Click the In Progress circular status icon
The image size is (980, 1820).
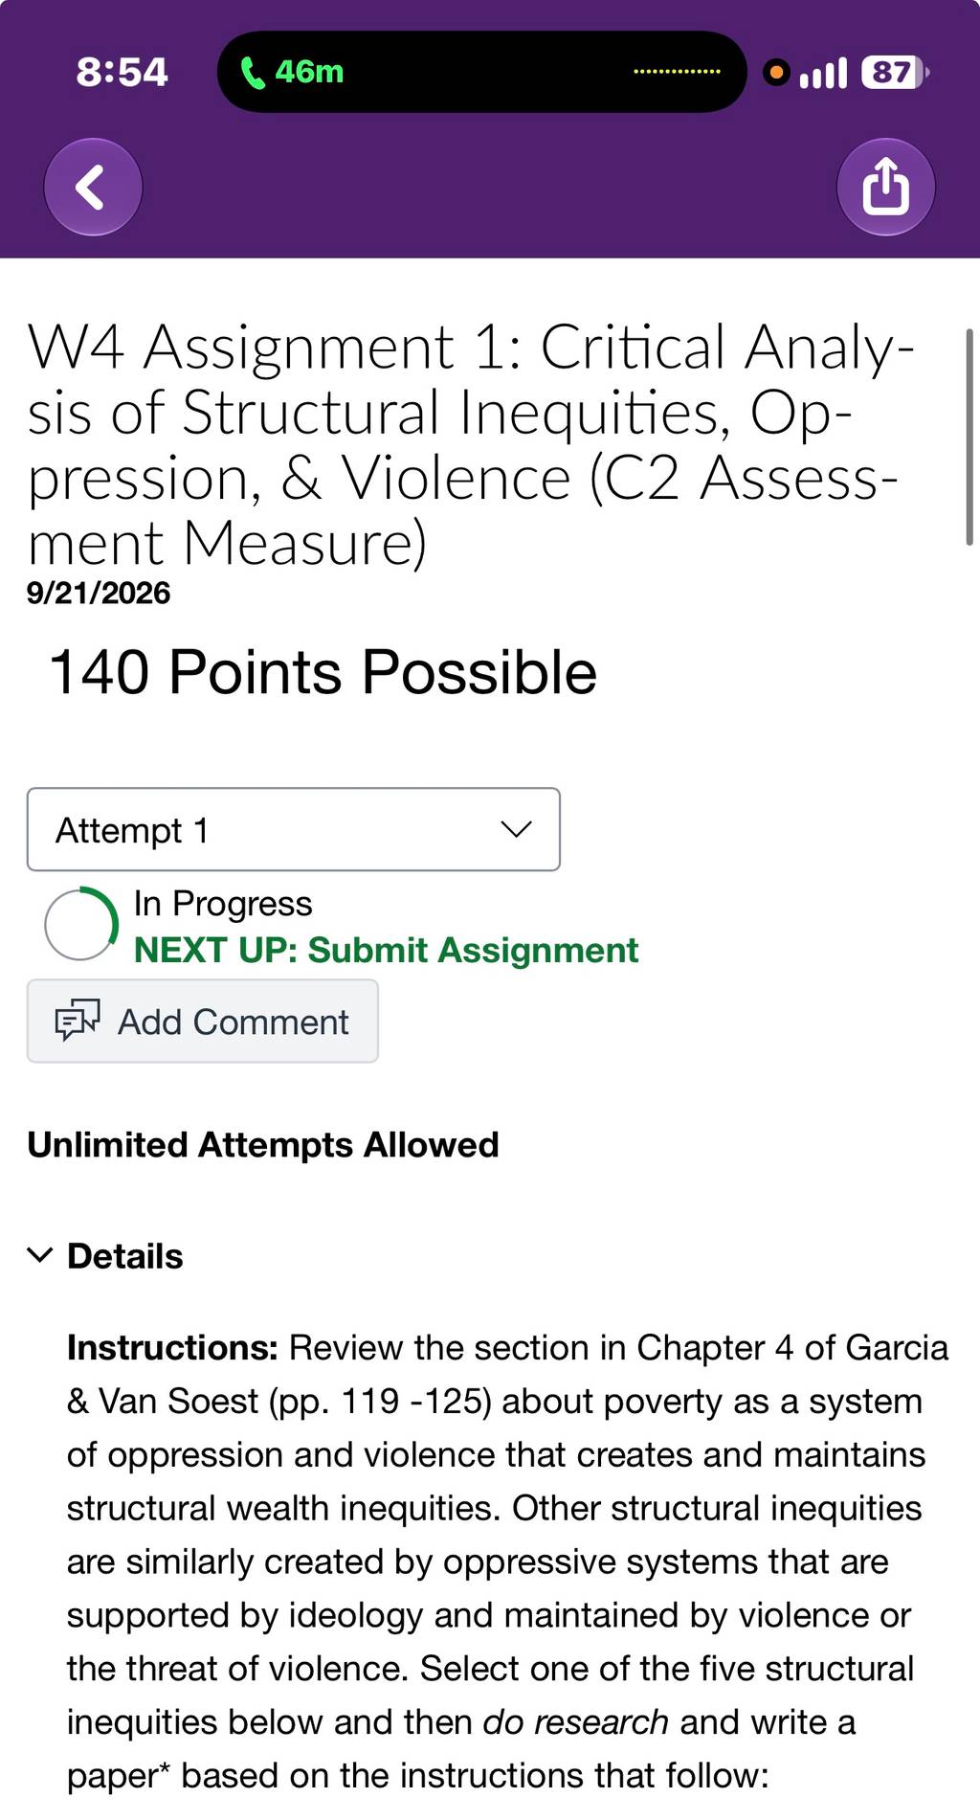click(81, 924)
